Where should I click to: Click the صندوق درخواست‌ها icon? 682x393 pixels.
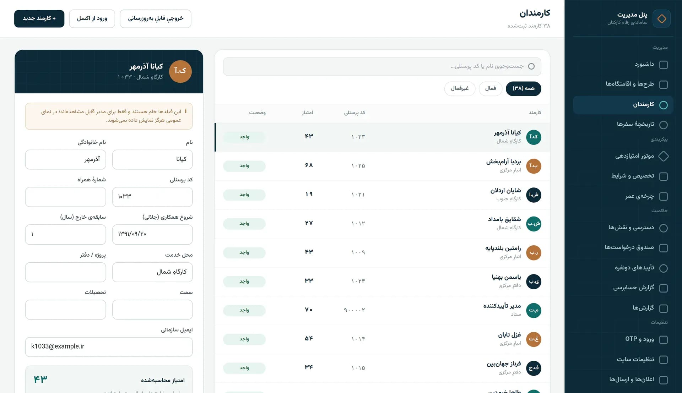point(663,248)
